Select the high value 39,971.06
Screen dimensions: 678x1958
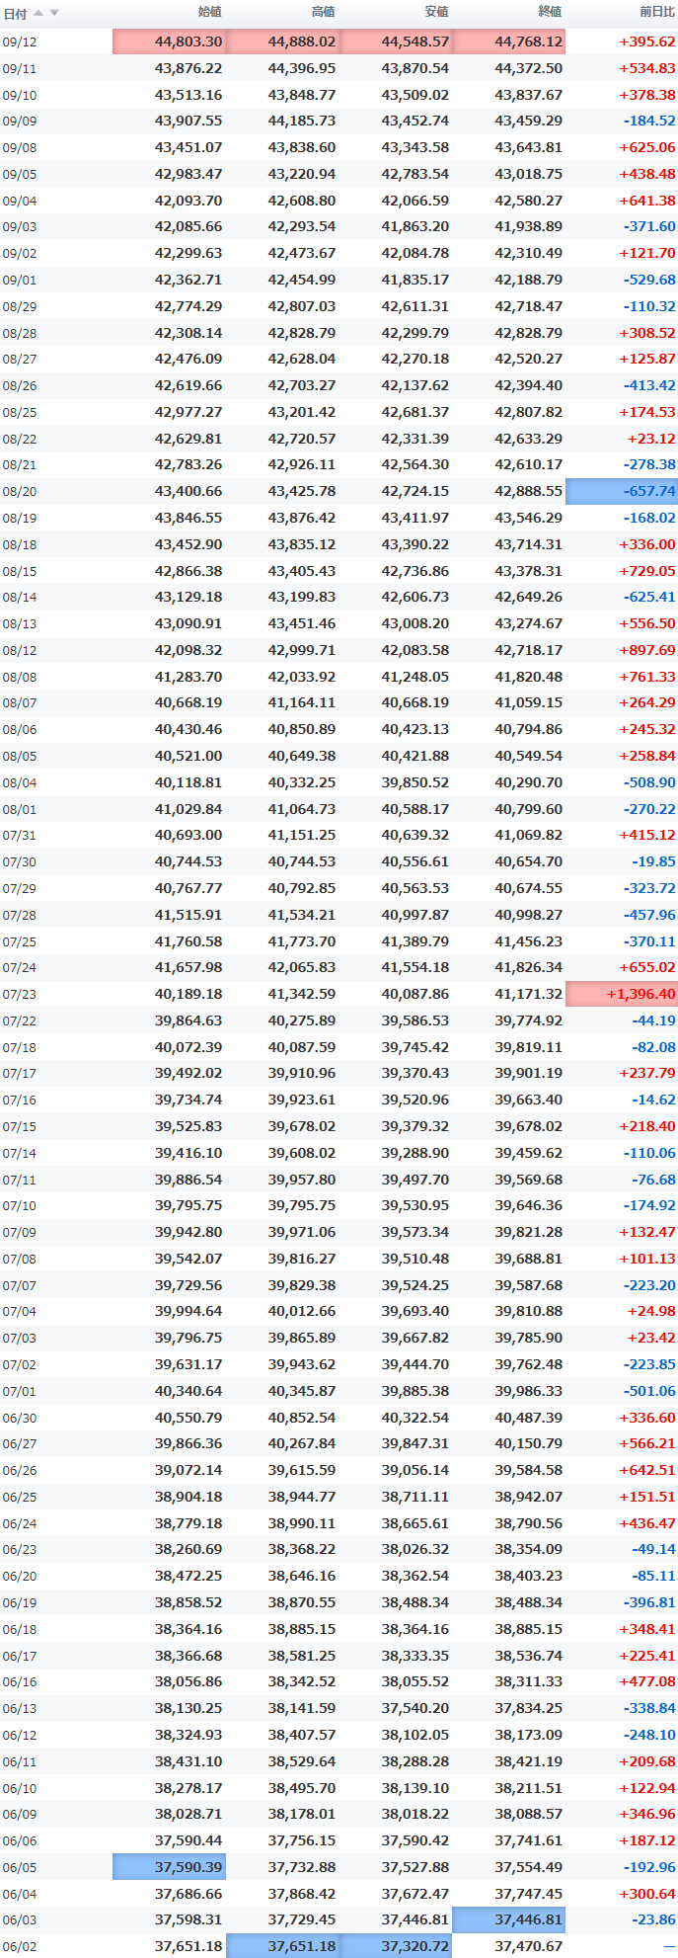[x=302, y=1232]
